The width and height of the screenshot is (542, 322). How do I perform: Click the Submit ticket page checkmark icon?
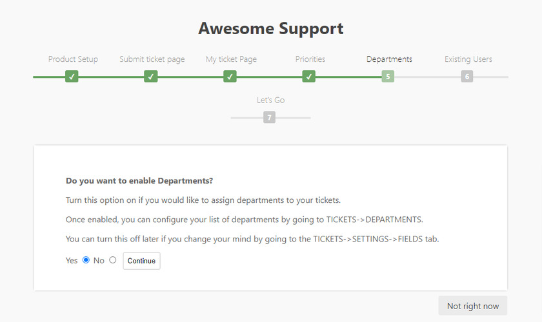click(x=151, y=76)
